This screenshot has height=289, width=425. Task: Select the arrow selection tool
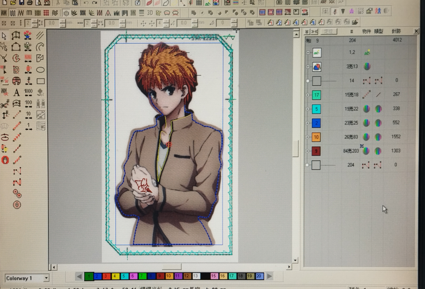(x=4, y=36)
